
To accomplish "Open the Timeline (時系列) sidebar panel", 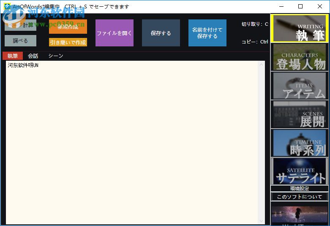I will click(x=300, y=143).
